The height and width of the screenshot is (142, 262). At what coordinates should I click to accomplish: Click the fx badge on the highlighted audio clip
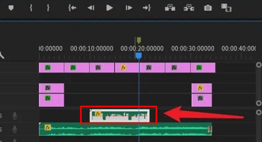[98, 114]
